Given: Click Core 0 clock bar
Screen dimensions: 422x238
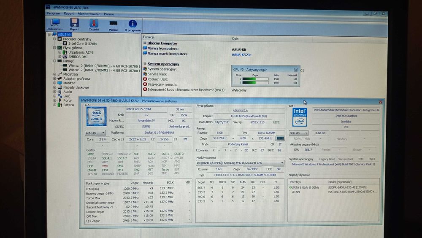Looking at the screenshot, I should [x=255, y=79].
